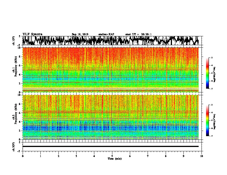Click the time axis tick label "0"
This screenshot has height=175, width=227.
[23, 156]
